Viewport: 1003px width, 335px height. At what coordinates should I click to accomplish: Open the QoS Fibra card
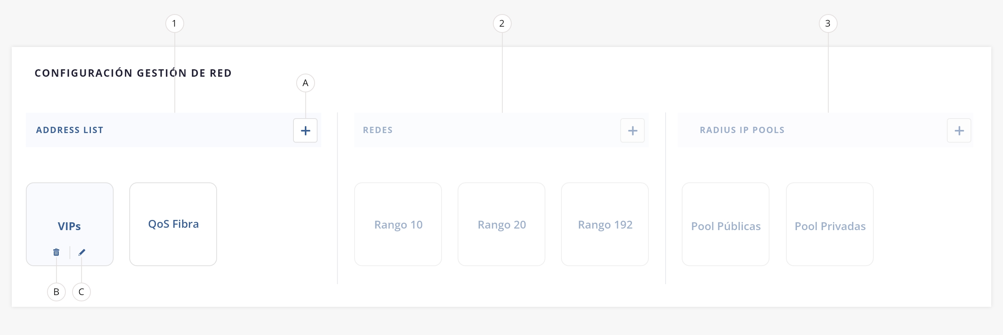173,224
